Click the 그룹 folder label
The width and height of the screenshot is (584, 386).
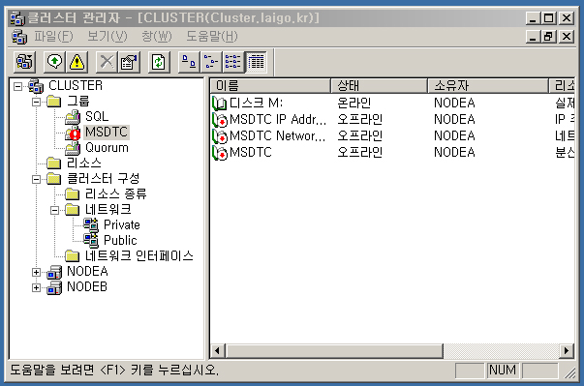click(77, 102)
